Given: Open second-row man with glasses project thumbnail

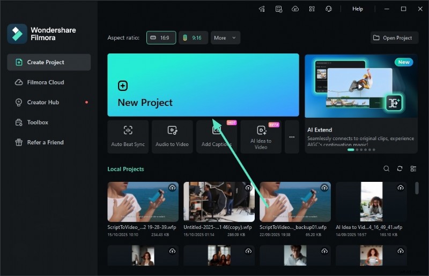Looking at the screenshot, I should [295, 255].
